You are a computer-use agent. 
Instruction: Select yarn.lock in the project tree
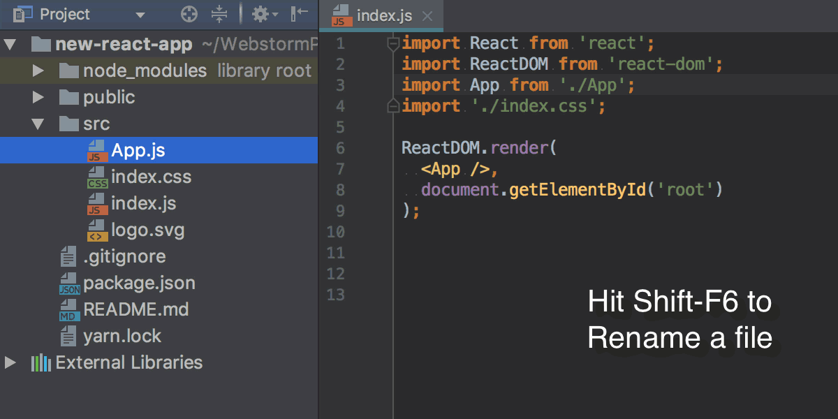[121, 336]
